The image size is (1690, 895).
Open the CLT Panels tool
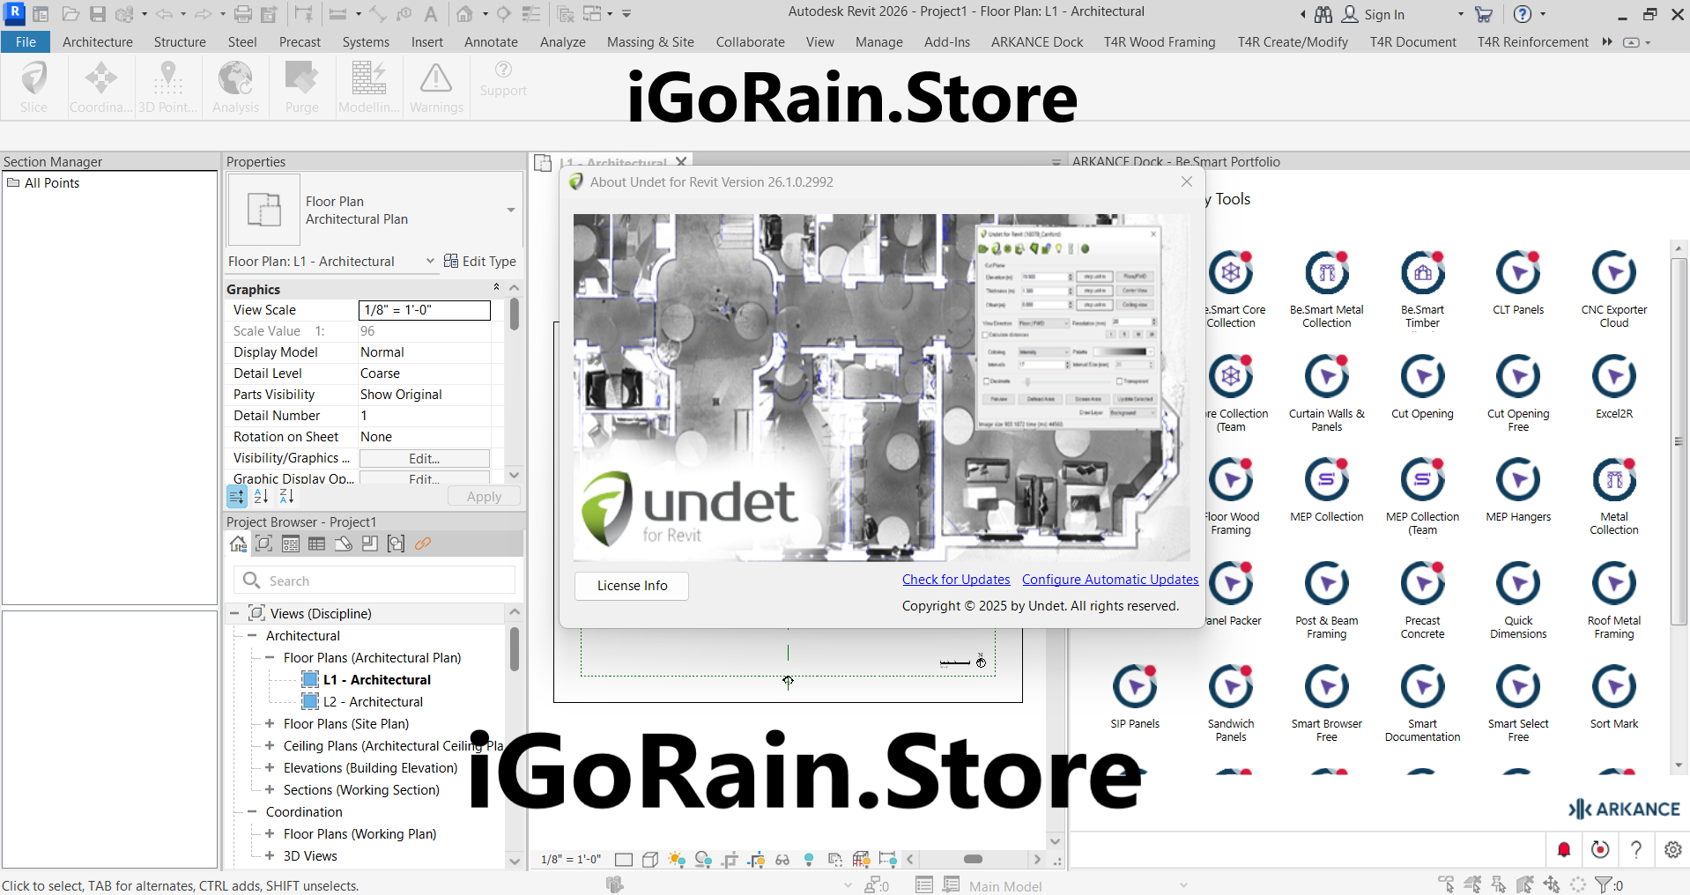[1517, 274]
